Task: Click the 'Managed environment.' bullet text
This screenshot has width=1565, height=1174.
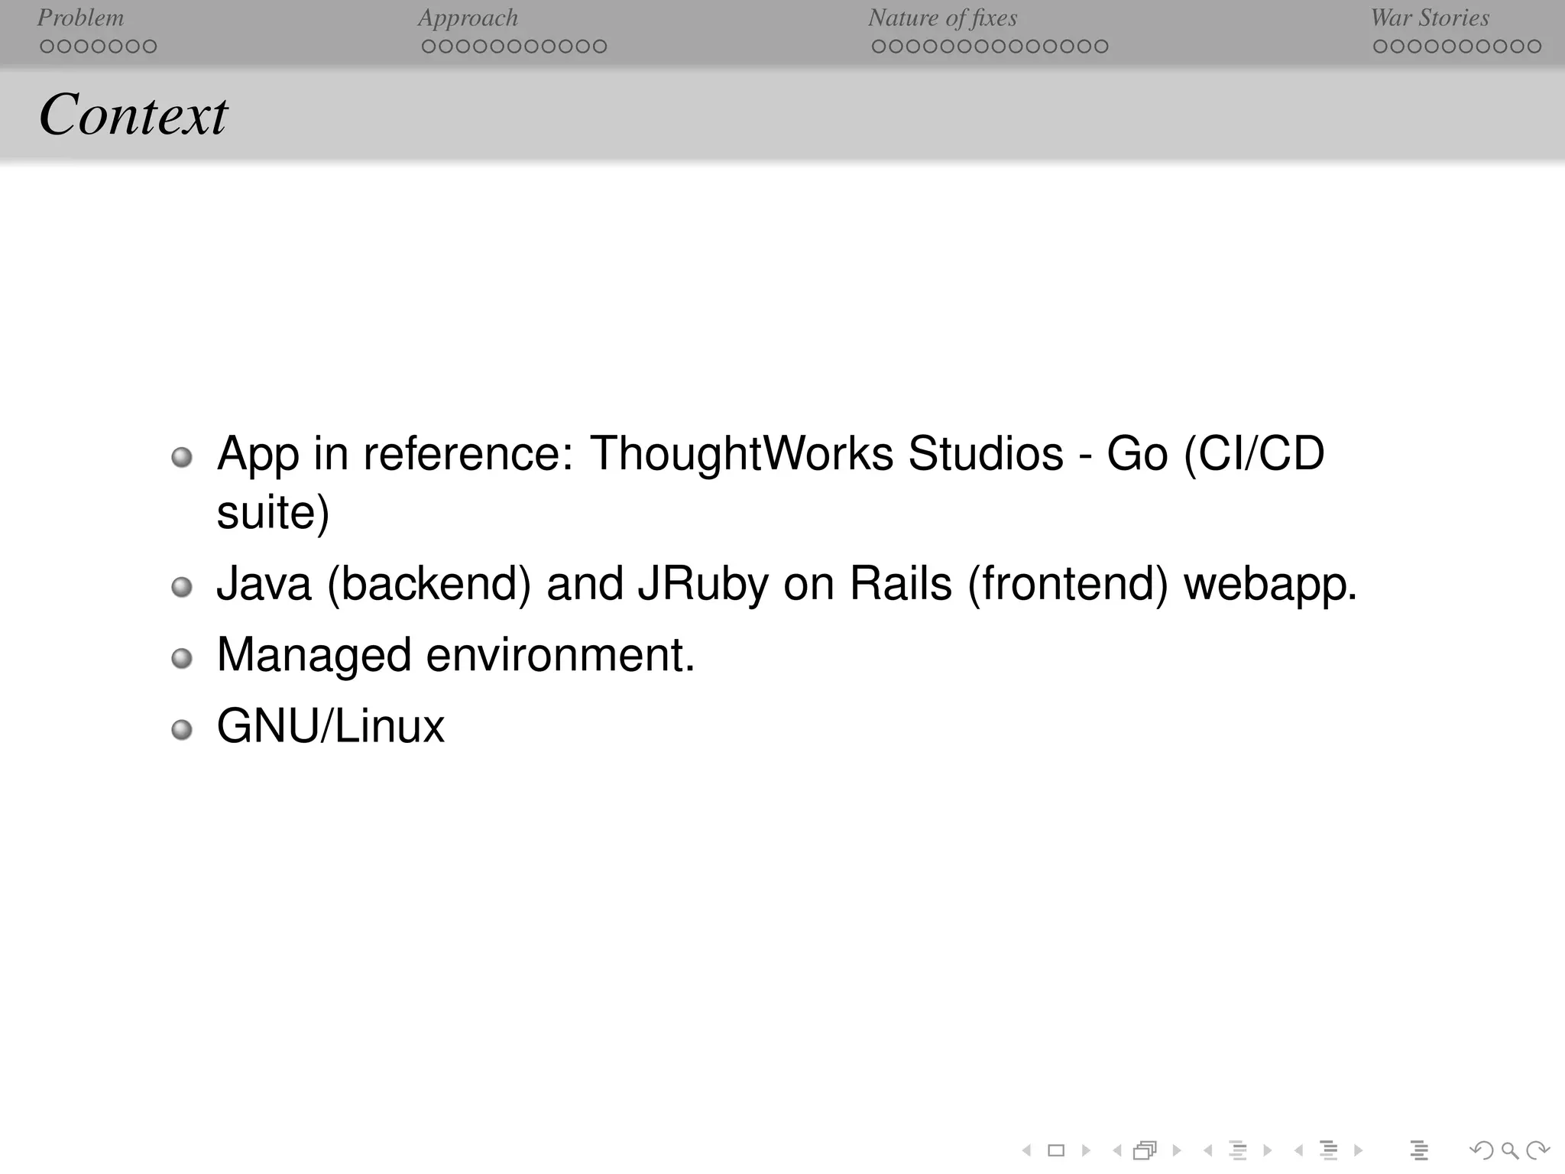Action: click(456, 657)
